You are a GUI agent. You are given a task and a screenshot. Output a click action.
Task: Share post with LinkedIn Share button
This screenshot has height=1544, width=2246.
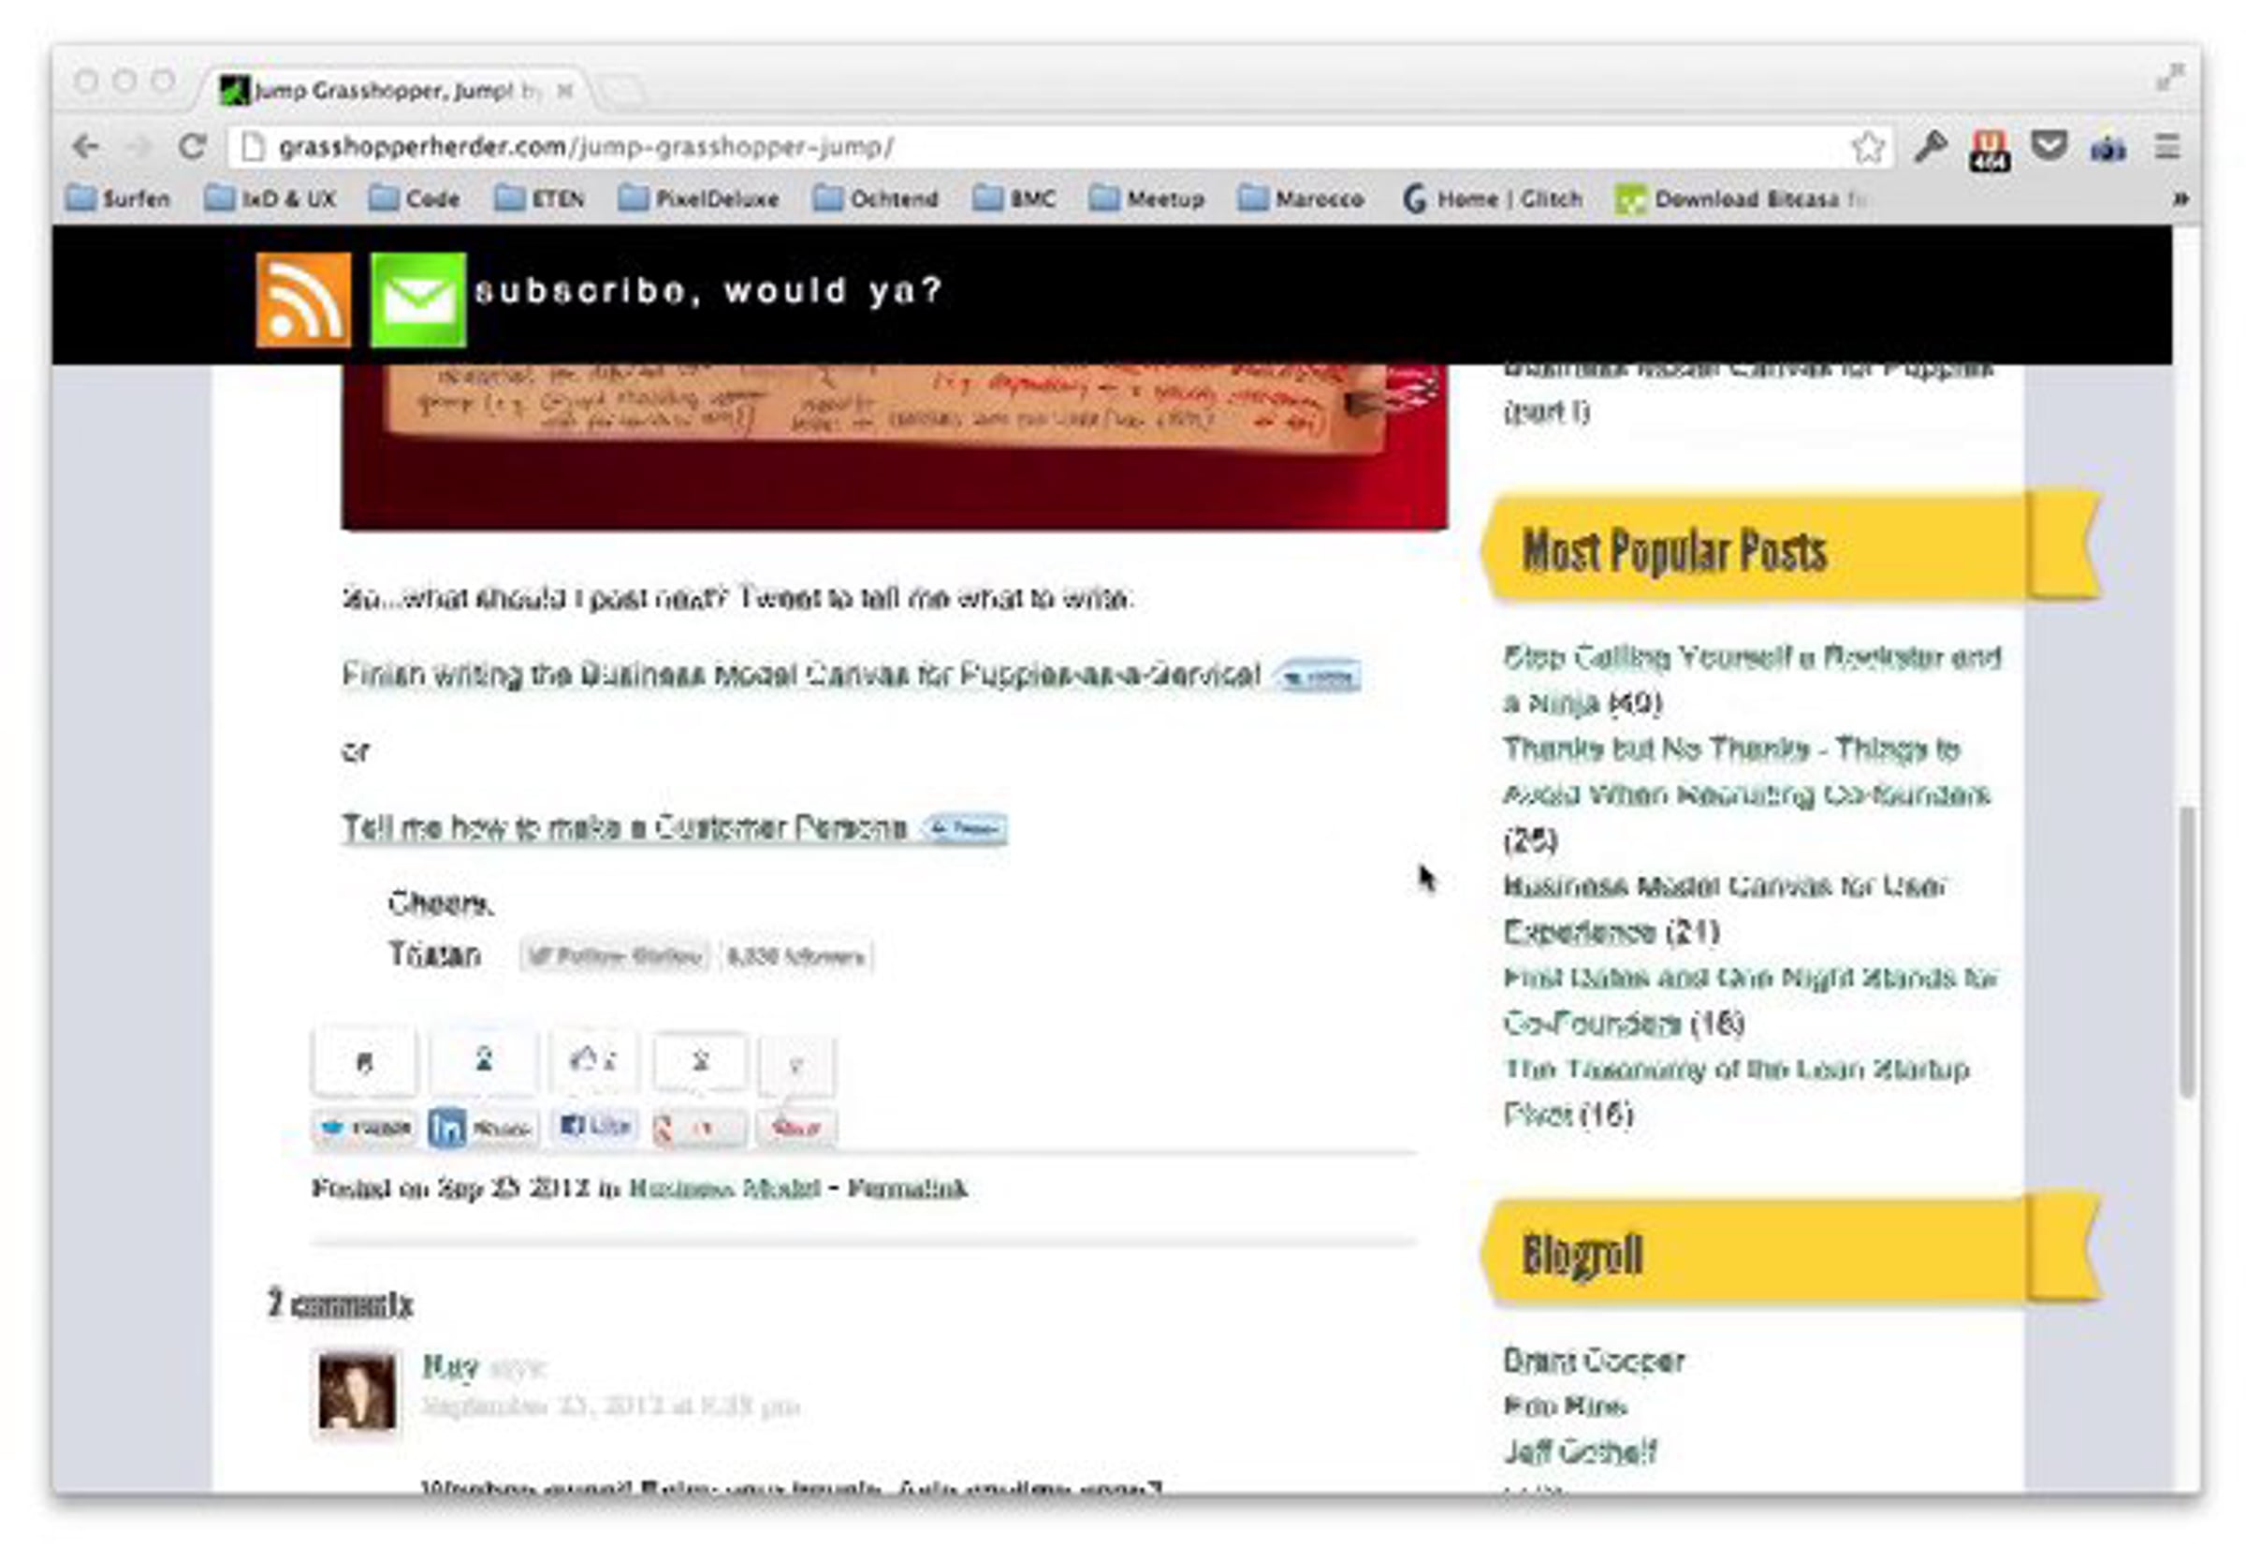tap(482, 1127)
